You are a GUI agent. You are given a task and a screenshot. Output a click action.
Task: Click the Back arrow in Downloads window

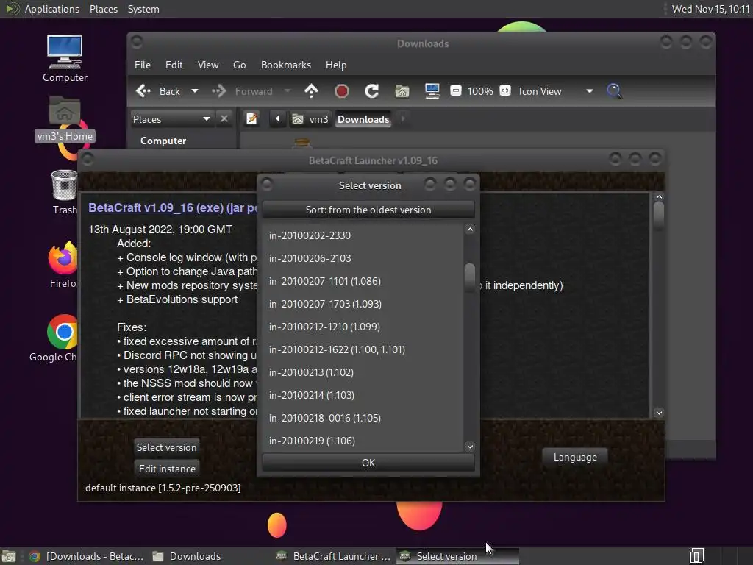(143, 90)
